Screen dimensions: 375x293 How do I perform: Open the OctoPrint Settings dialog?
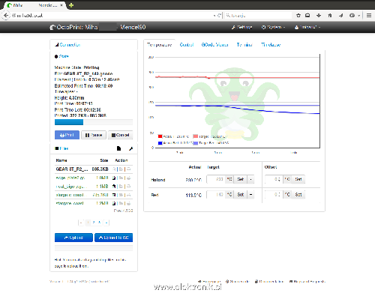pyautogui.click(x=241, y=27)
